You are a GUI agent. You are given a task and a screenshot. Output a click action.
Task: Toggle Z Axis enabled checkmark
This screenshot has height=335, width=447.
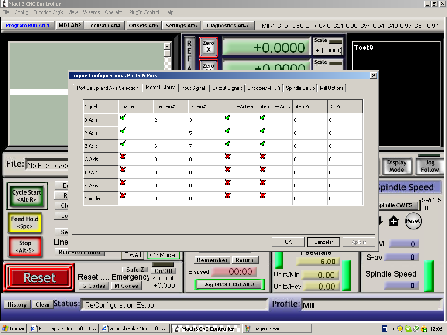point(123,144)
